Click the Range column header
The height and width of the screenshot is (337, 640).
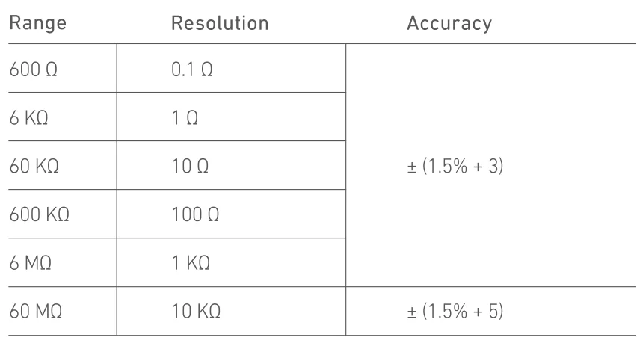click(36, 24)
